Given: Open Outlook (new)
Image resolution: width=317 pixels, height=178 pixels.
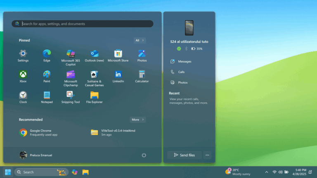Looking at the screenshot, I should click(x=94, y=56).
